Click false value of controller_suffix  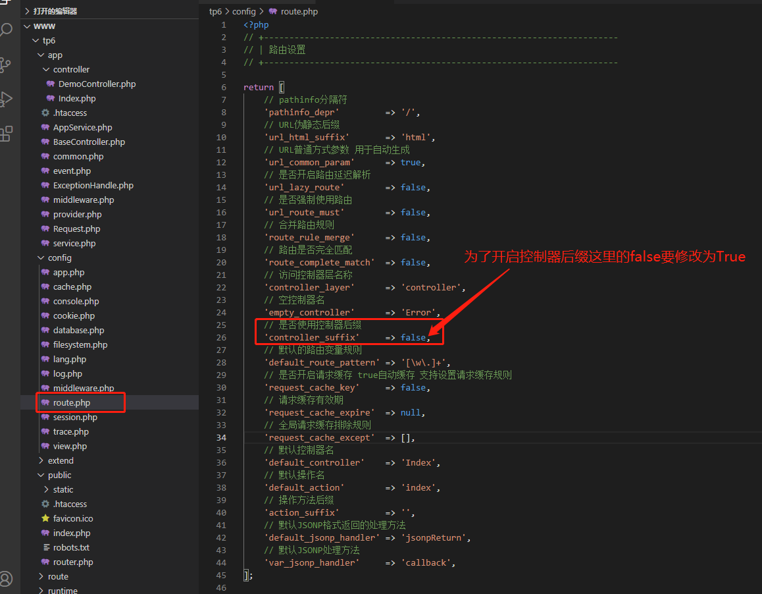pyautogui.click(x=413, y=337)
